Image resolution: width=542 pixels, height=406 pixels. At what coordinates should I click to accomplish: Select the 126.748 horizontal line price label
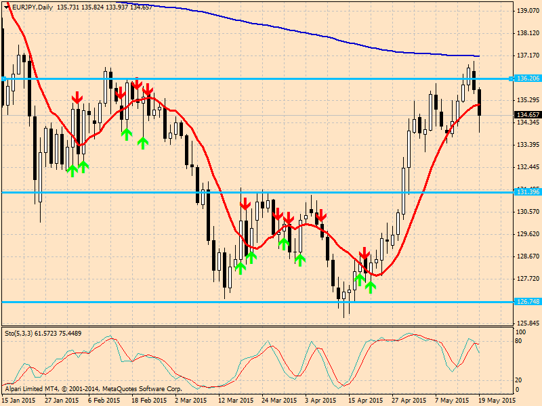click(x=527, y=301)
